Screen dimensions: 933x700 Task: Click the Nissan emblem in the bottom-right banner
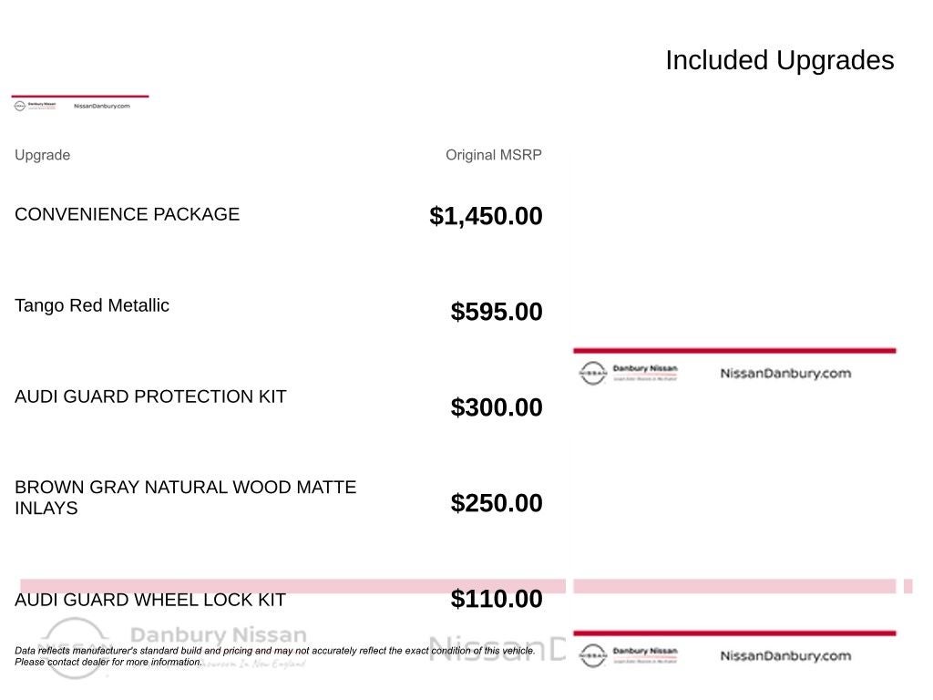tap(592, 655)
